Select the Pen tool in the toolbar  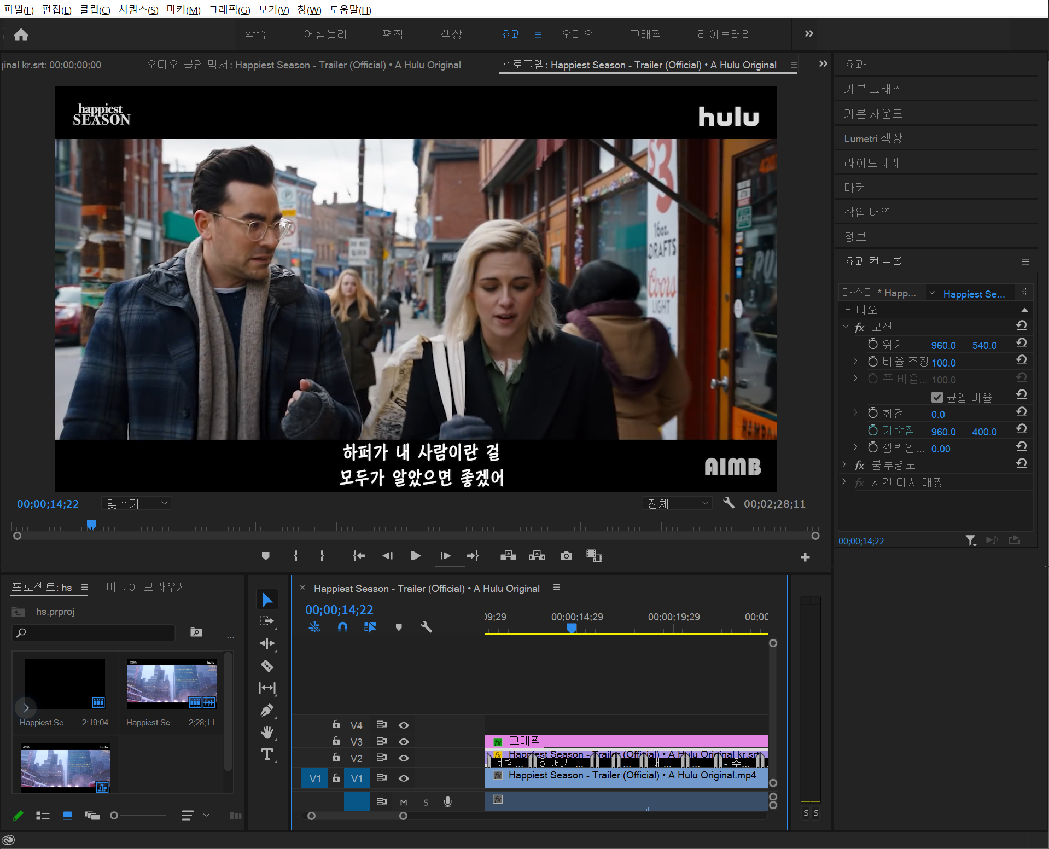[267, 710]
